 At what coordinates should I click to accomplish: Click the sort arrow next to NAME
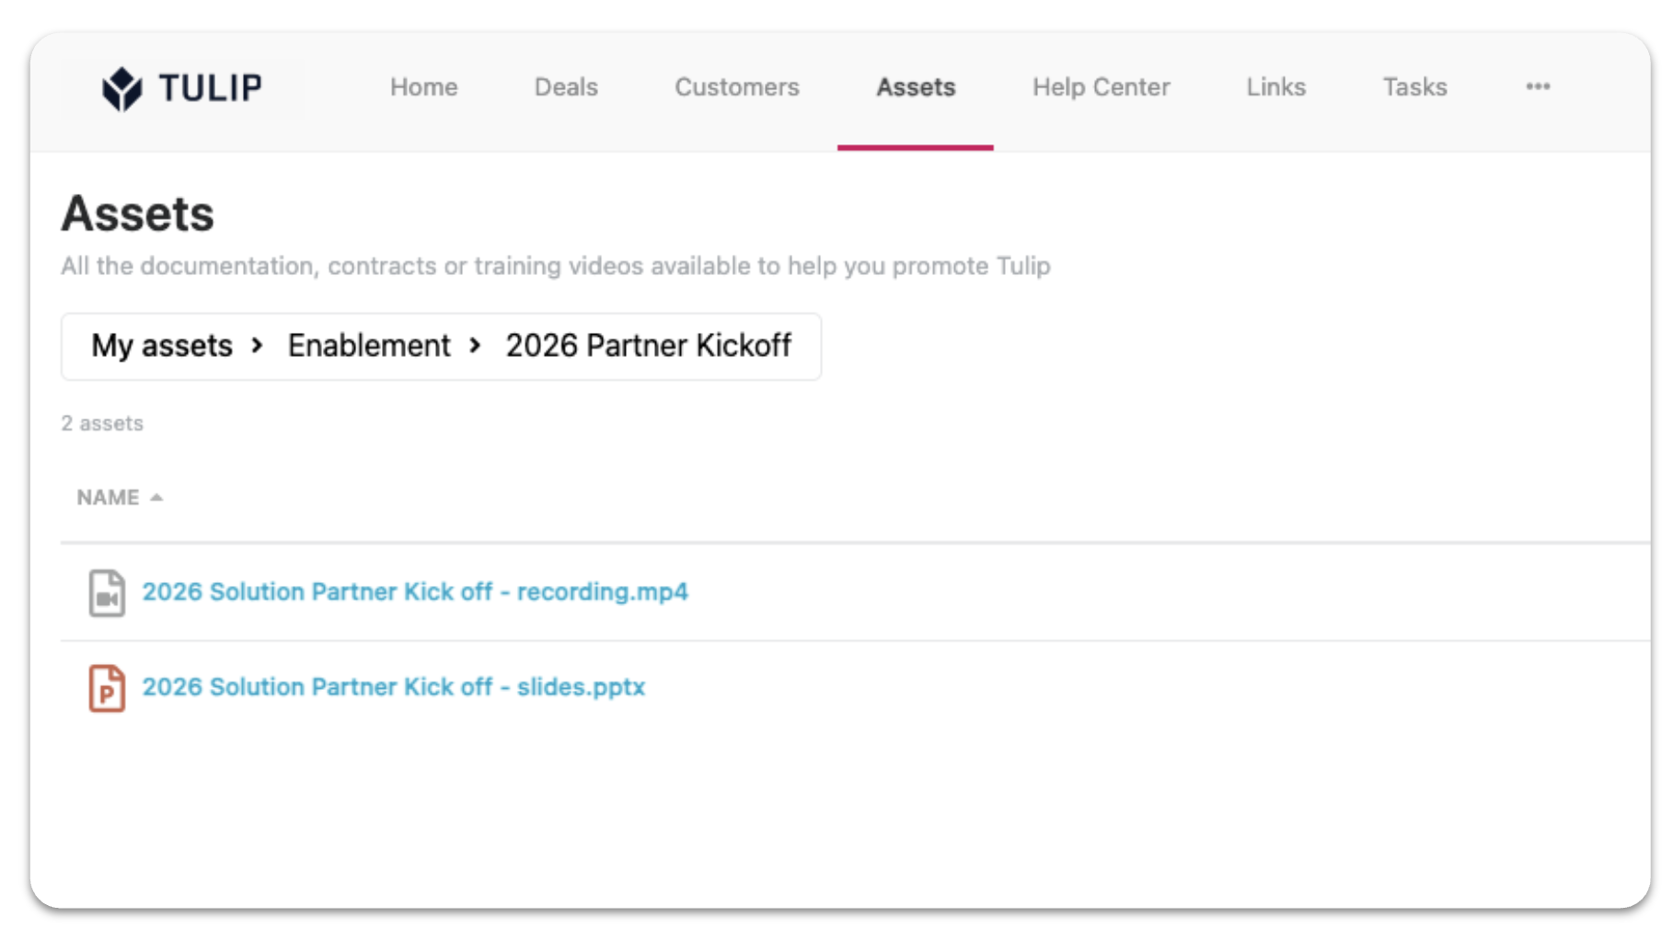point(155,497)
